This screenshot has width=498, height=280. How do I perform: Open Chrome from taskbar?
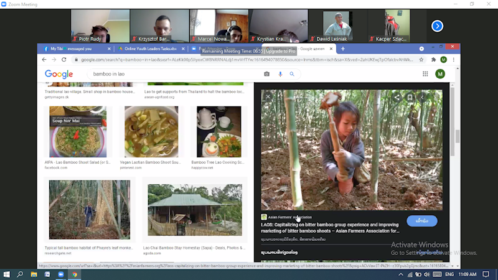[75, 274]
